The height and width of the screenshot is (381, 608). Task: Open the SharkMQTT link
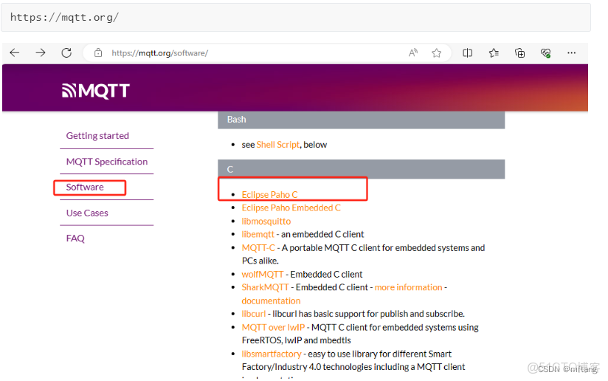(x=265, y=287)
